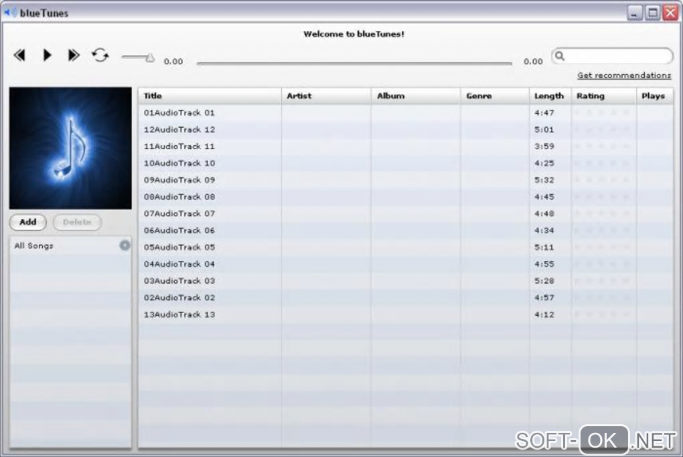Click the previous track button
683x457 pixels.
pyautogui.click(x=19, y=56)
